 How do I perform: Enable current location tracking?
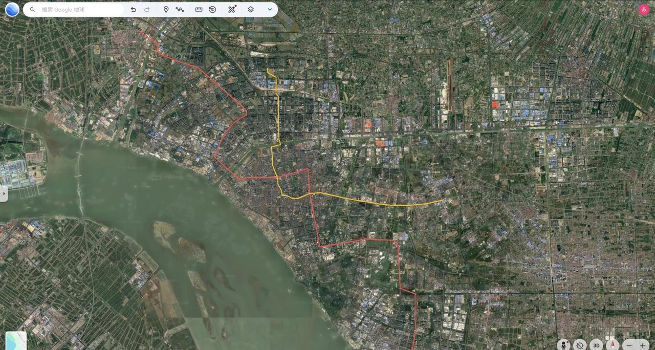pos(580,345)
